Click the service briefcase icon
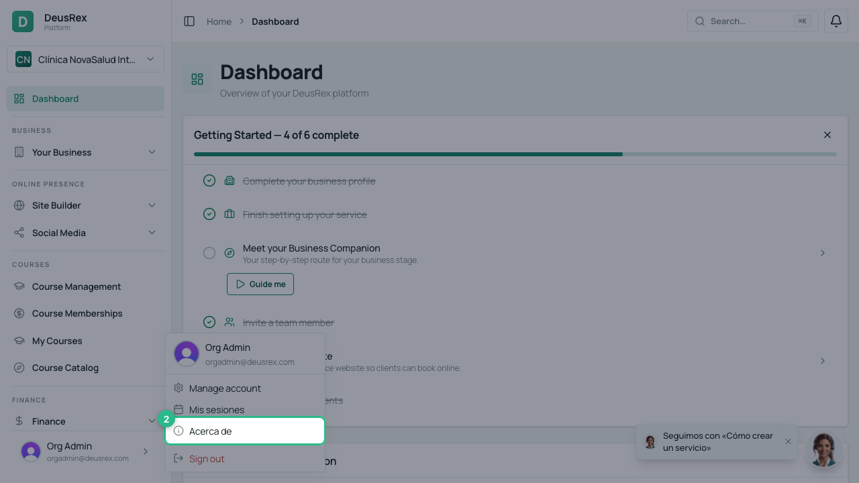Viewport: 859px width, 483px height. (230, 215)
